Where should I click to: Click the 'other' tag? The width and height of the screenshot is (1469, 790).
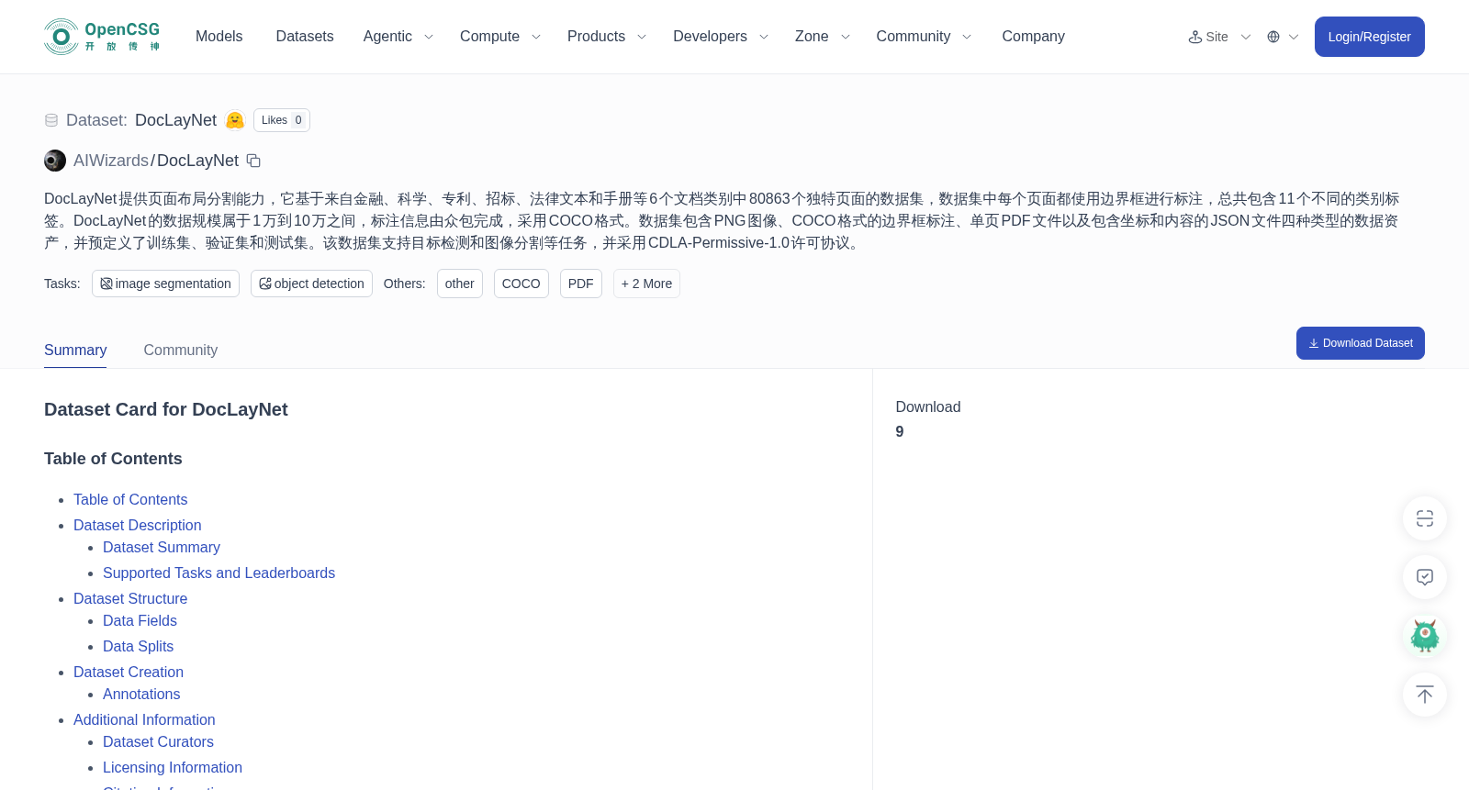pyautogui.click(x=460, y=284)
